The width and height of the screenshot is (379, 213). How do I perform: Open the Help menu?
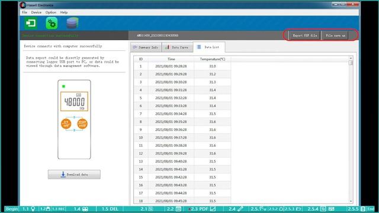point(64,12)
